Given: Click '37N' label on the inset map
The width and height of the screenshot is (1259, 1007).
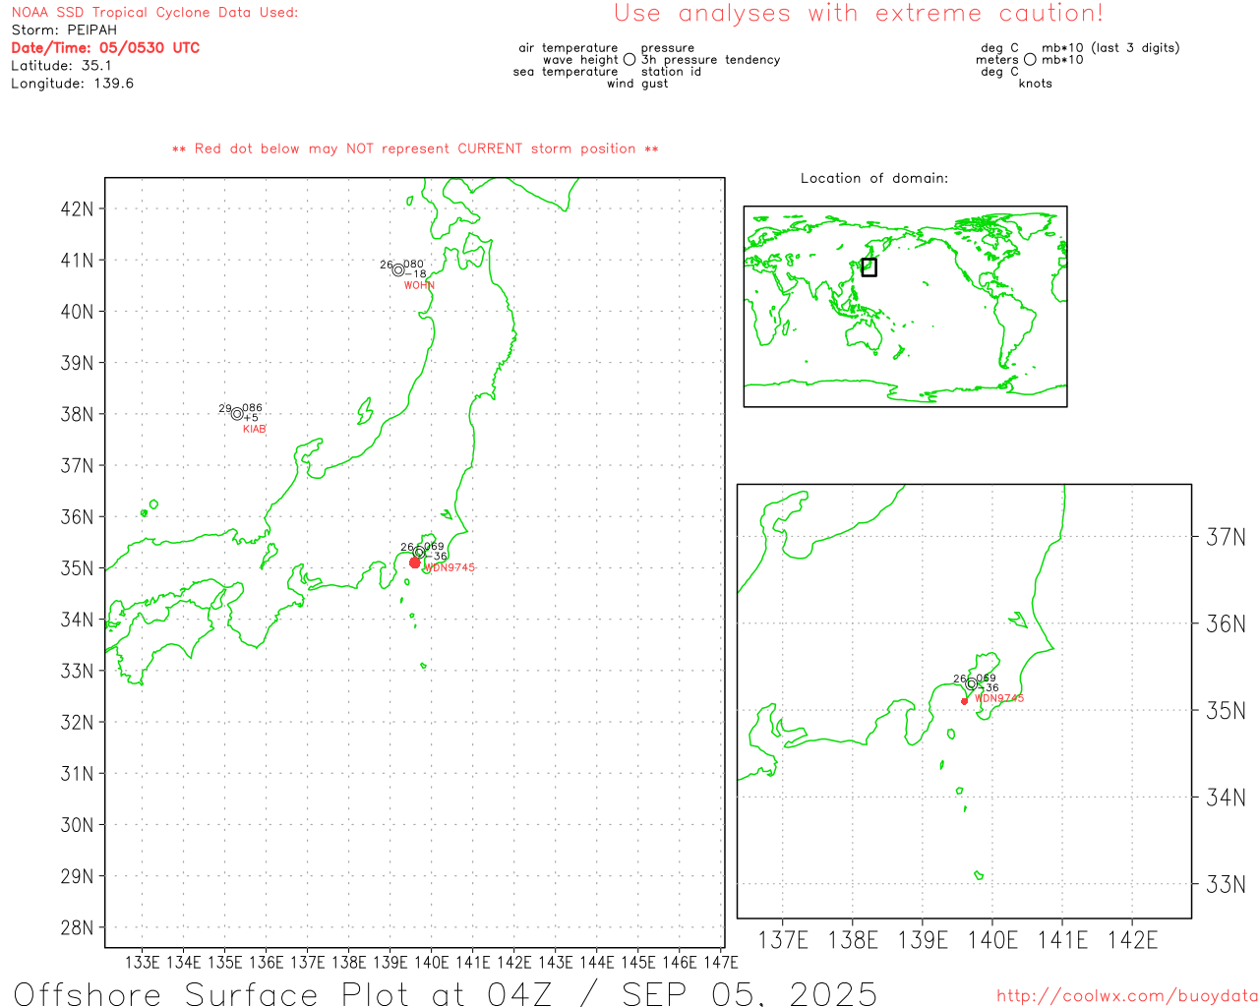Looking at the screenshot, I should point(1226,537).
